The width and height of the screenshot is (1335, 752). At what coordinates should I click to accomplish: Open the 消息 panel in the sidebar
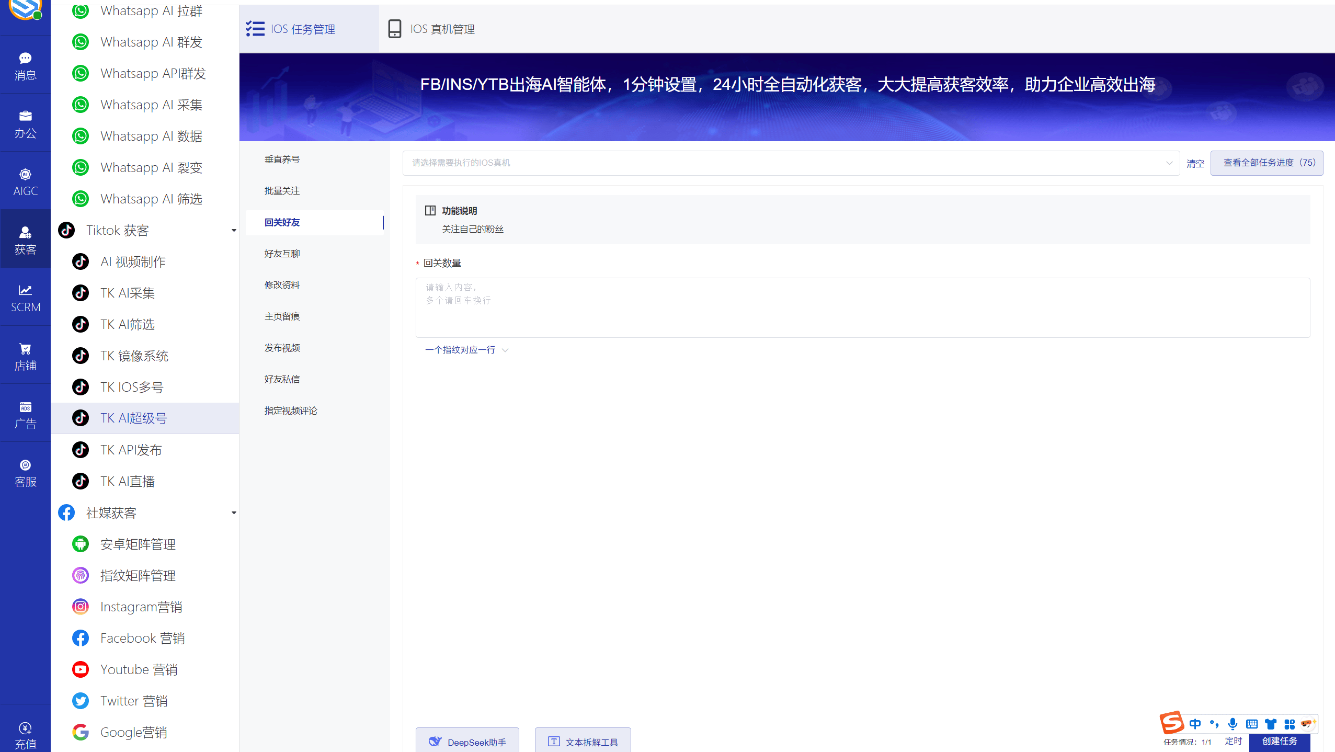click(25, 65)
